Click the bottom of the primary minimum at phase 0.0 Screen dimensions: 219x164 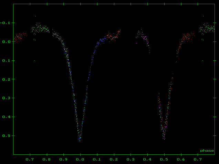[80, 139]
